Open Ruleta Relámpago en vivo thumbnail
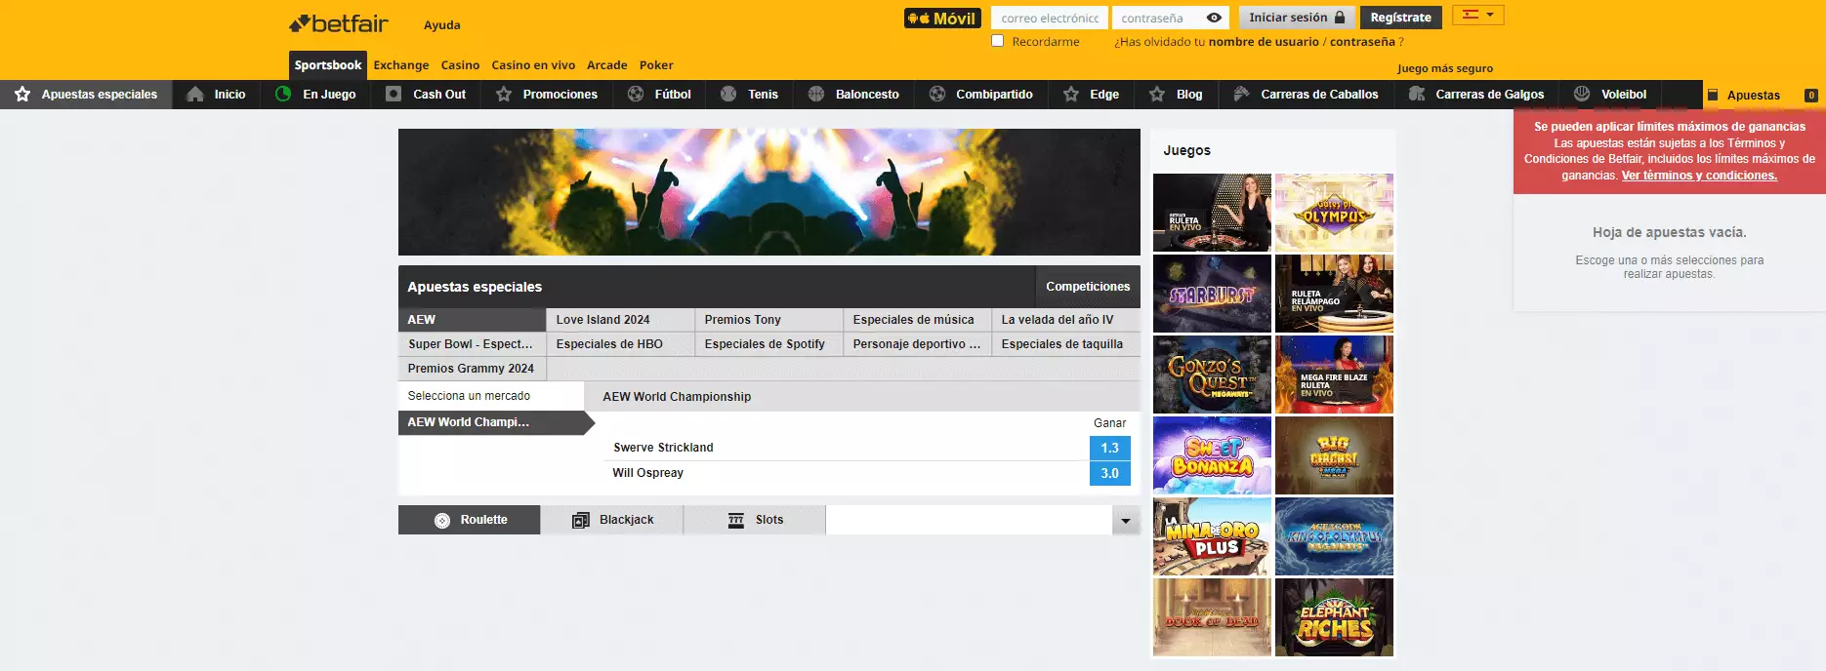Image resolution: width=1826 pixels, height=671 pixels. (x=1334, y=294)
